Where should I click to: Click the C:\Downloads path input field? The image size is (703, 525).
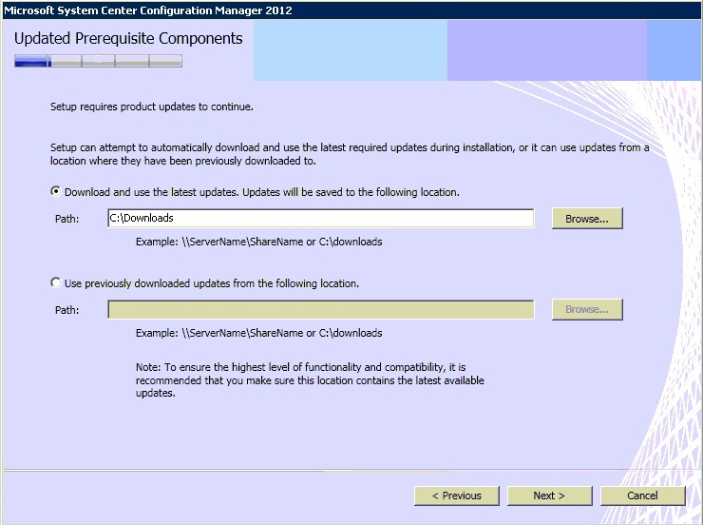point(320,218)
